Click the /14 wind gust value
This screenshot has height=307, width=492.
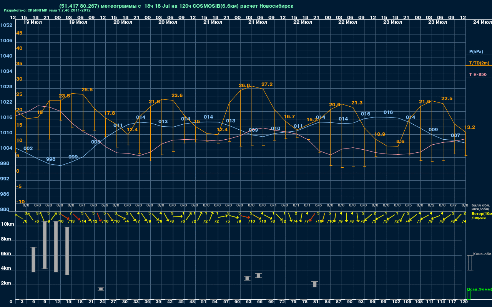pos(82,221)
